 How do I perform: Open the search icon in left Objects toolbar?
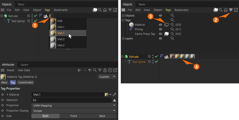(x=100, y=10)
